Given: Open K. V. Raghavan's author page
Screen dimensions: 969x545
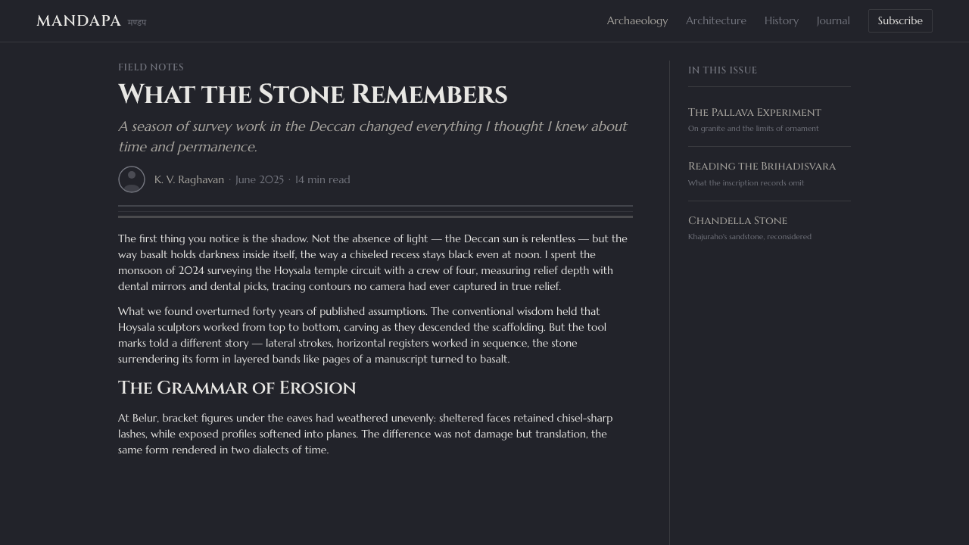Looking at the screenshot, I should tap(189, 179).
